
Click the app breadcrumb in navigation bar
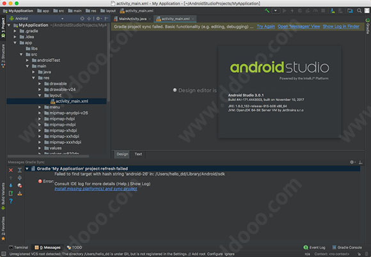click(x=43, y=11)
